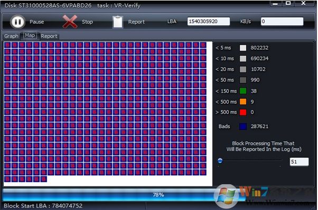The height and width of the screenshot is (210, 318).
Task: Click the count 802232 for < 5 ms
Action: (259, 48)
